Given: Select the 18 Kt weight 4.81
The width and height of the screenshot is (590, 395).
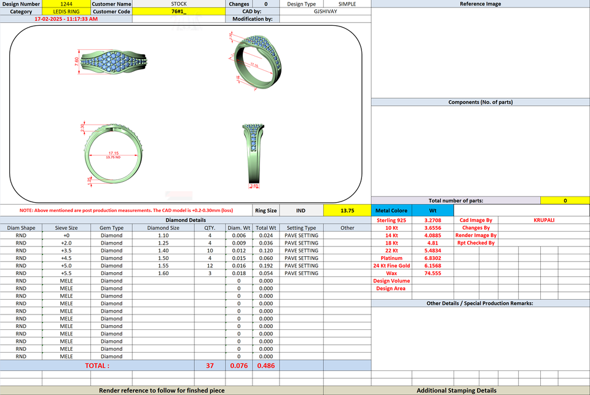Looking at the screenshot, I should point(433,243).
